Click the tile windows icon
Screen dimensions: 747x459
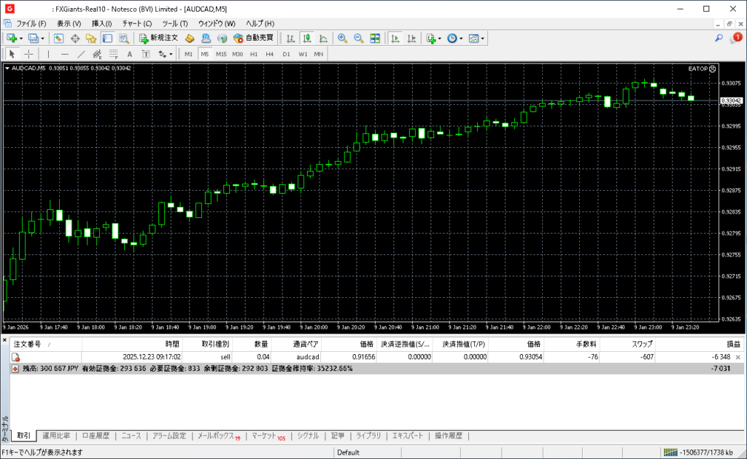click(x=375, y=38)
